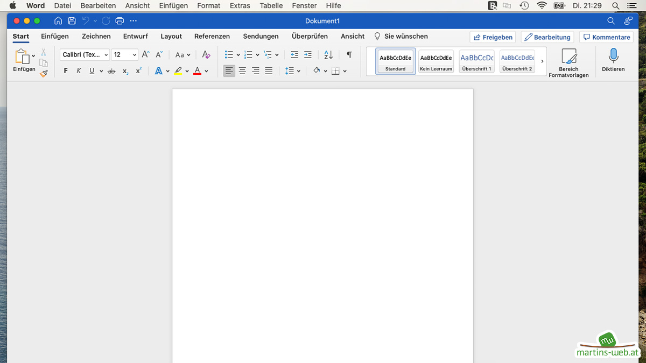Screen dimensions: 646x363
Task: Increase font size with the larger A icon
Action: pos(145,55)
